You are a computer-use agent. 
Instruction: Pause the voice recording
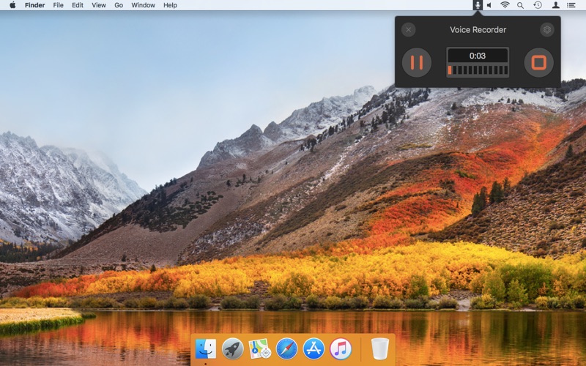[x=417, y=62]
